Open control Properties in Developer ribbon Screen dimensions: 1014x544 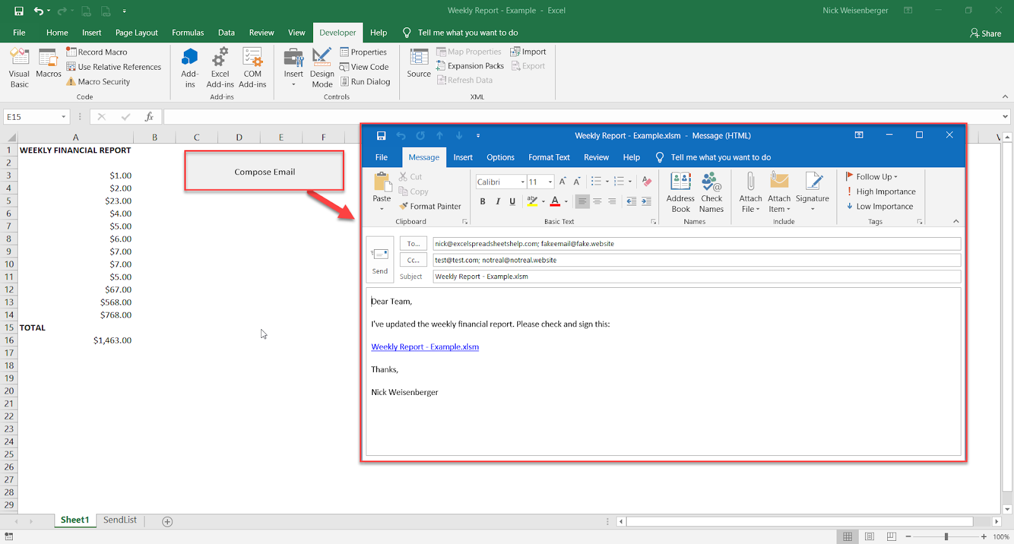(x=363, y=52)
